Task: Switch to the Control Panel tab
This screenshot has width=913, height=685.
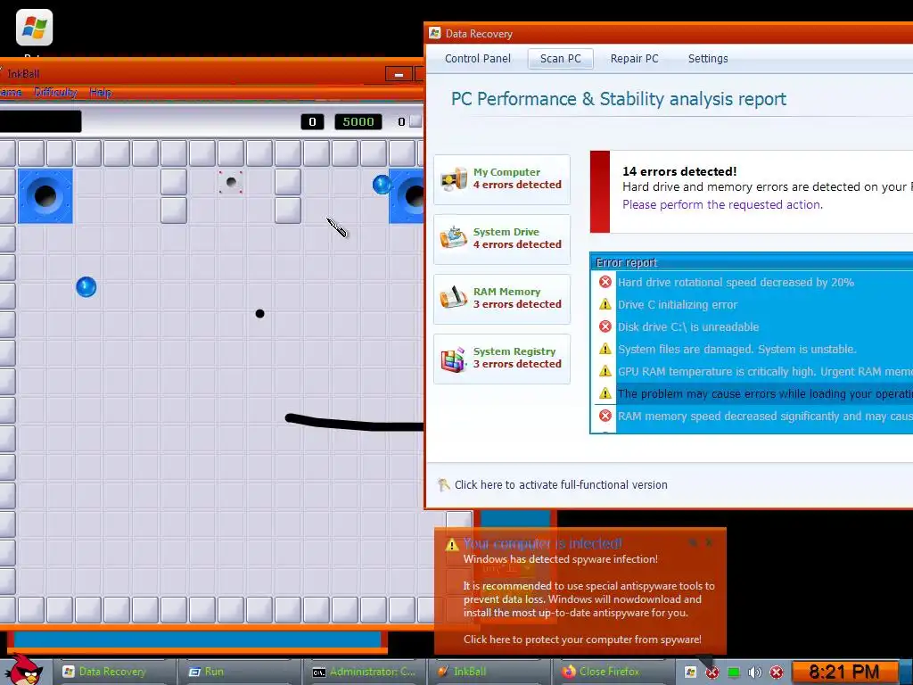Action: pyautogui.click(x=478, y=58)
